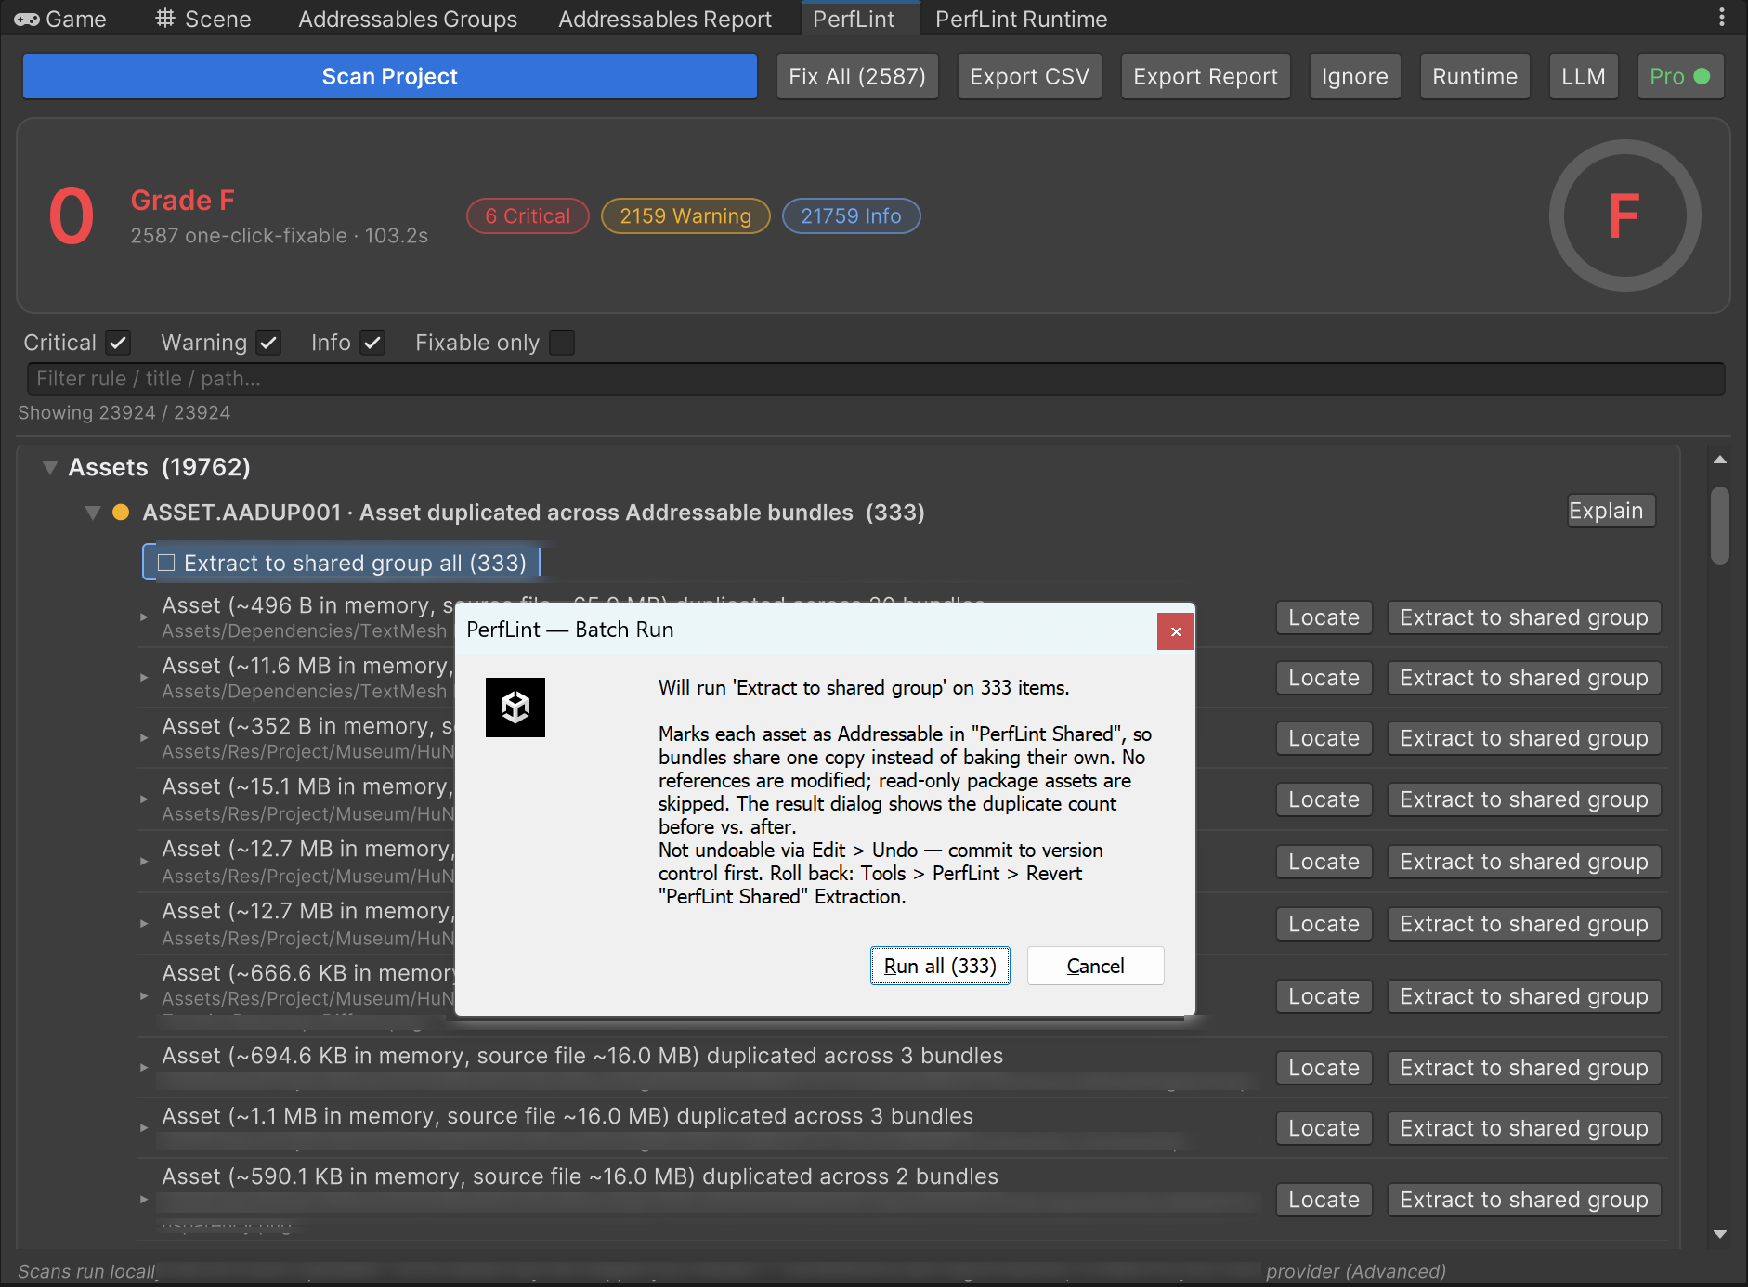The width and height of the screenshot is (1748, 1287).
Task: Click the scrollbar down arrow
Action: (1720, 1234)
